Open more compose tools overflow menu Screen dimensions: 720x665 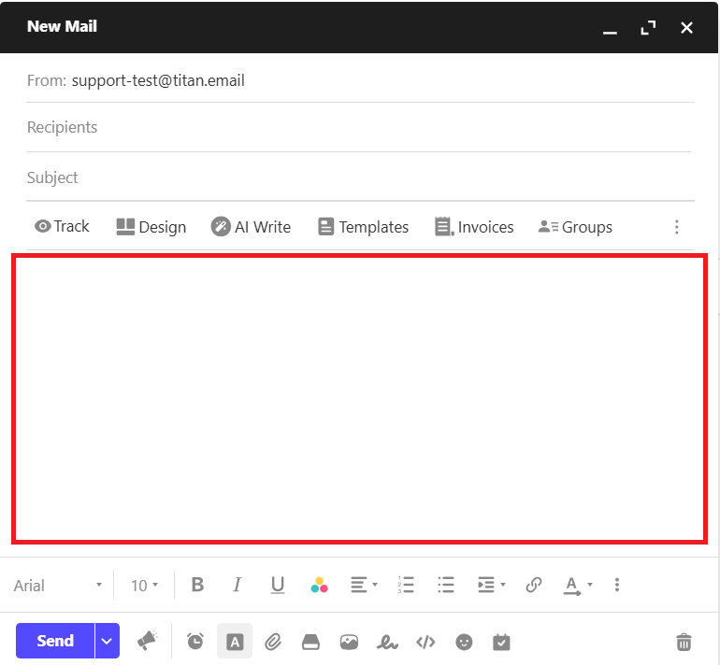676,227
